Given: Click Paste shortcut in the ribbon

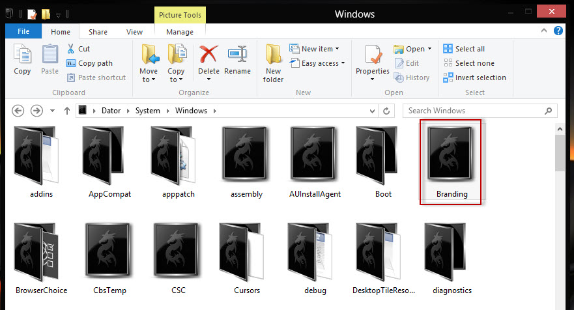Looking at the screenshot, I should (96, 77).
